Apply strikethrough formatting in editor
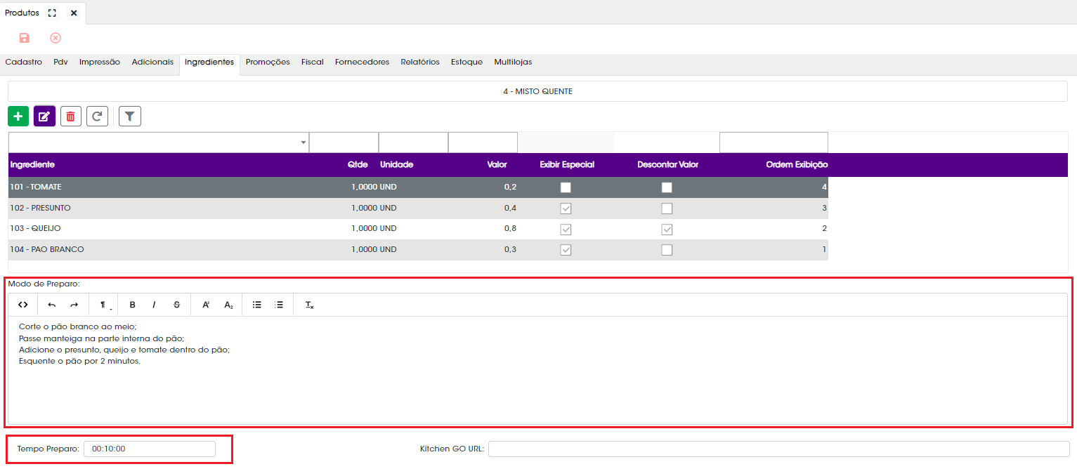 [x=176, y=305]
